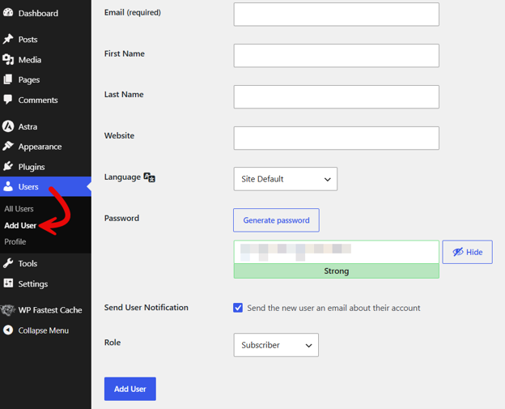
Task: Click the Media library icon
Action: [8, 60]
